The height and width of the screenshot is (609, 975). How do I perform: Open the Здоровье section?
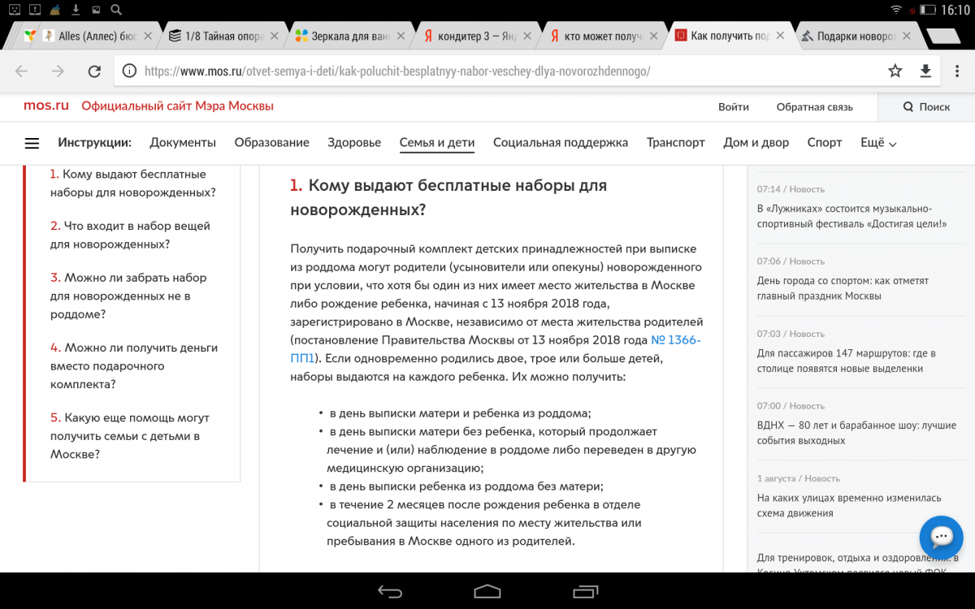click(x=354, y=143)
